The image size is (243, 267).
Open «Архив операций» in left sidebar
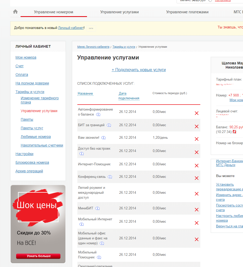click(x=29, y=171)
